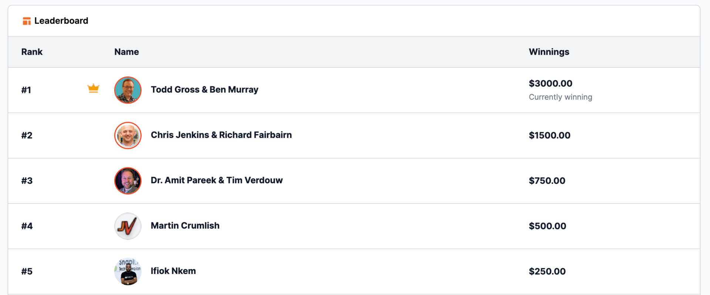Click the $1500.00 winnings value
The height and width of the screenshot is (295, 710).
(550, 135)
